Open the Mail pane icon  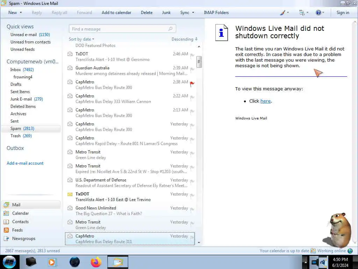[x=6, y=205]
